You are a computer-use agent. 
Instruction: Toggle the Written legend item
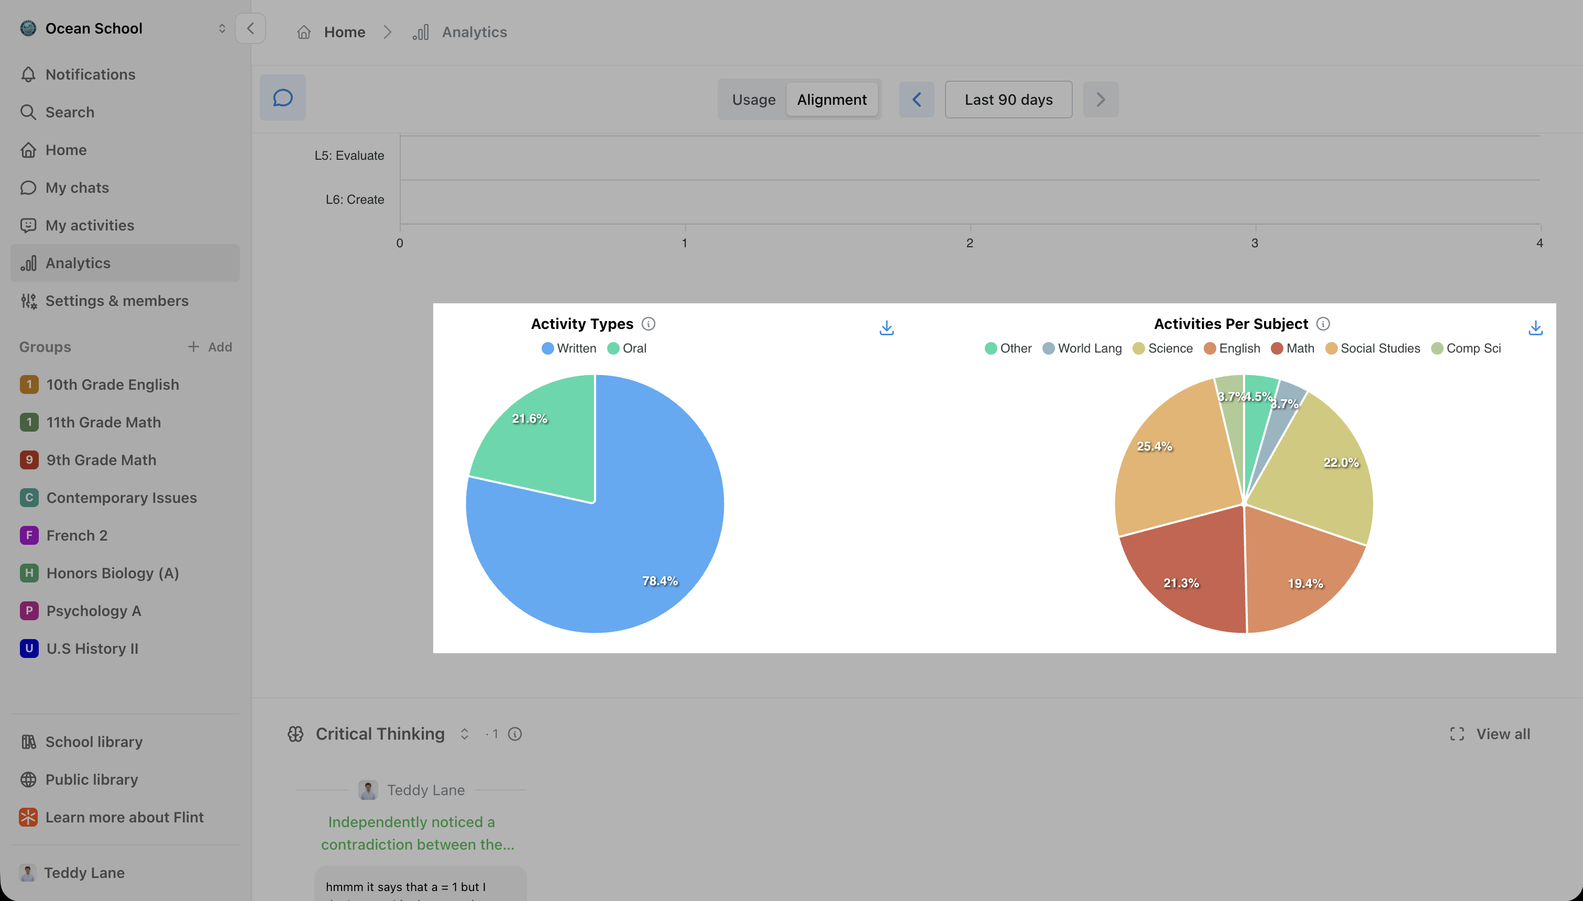tap(568, 348)
